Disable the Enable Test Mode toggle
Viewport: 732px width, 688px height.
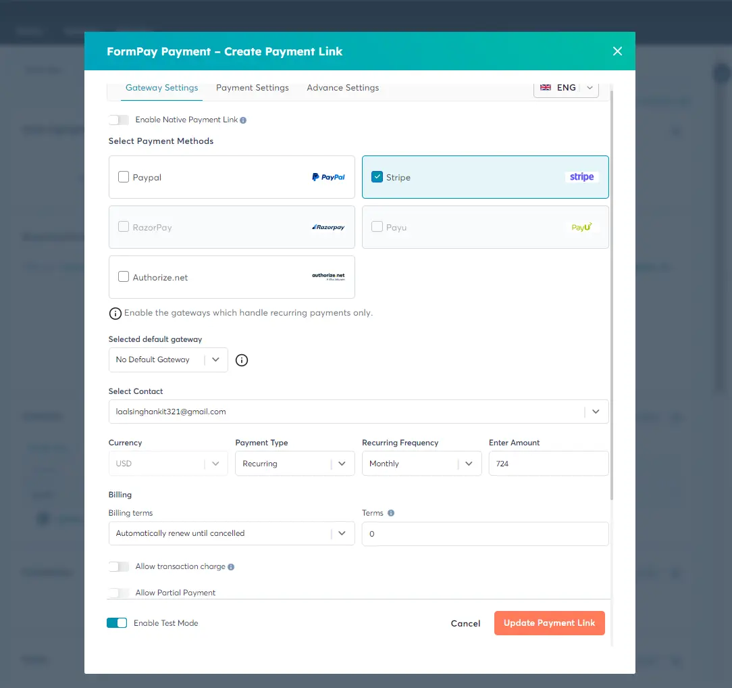(x=117, y=623)
